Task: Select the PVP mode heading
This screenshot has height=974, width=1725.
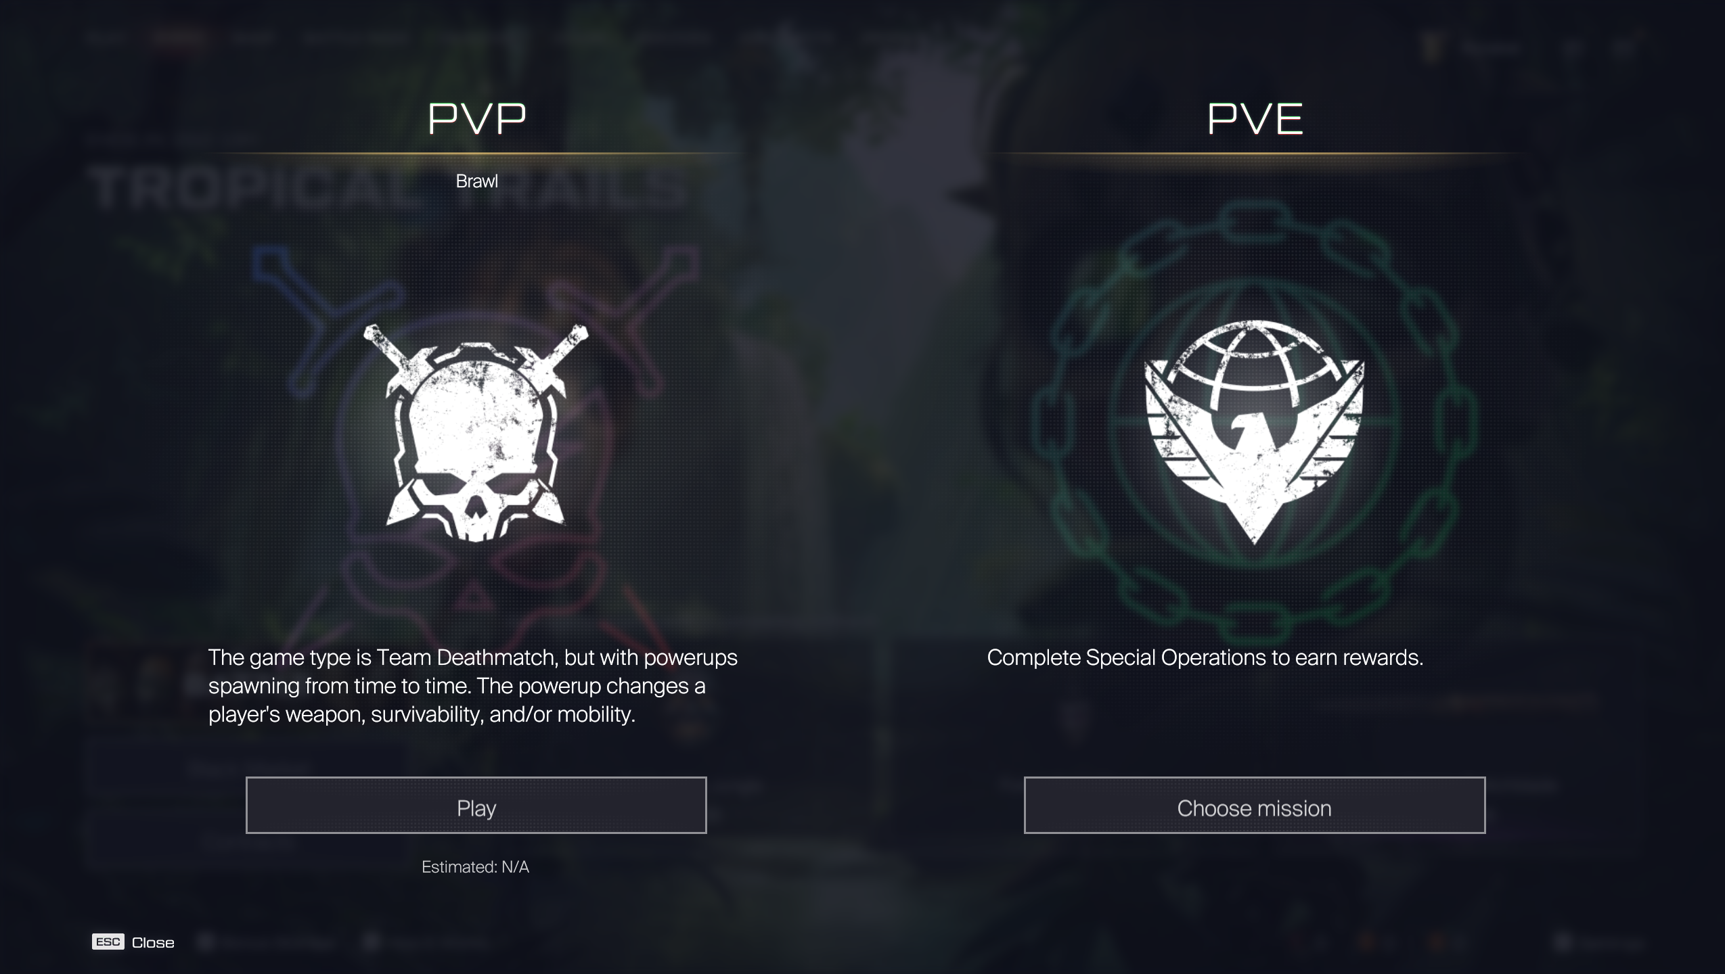Action: click(476, 119)
